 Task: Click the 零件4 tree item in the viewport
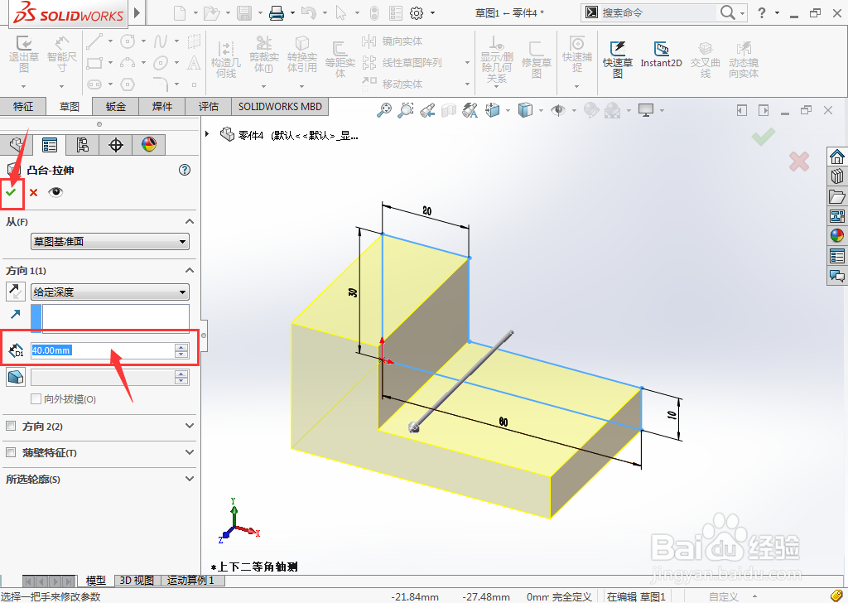coord(289,135)
